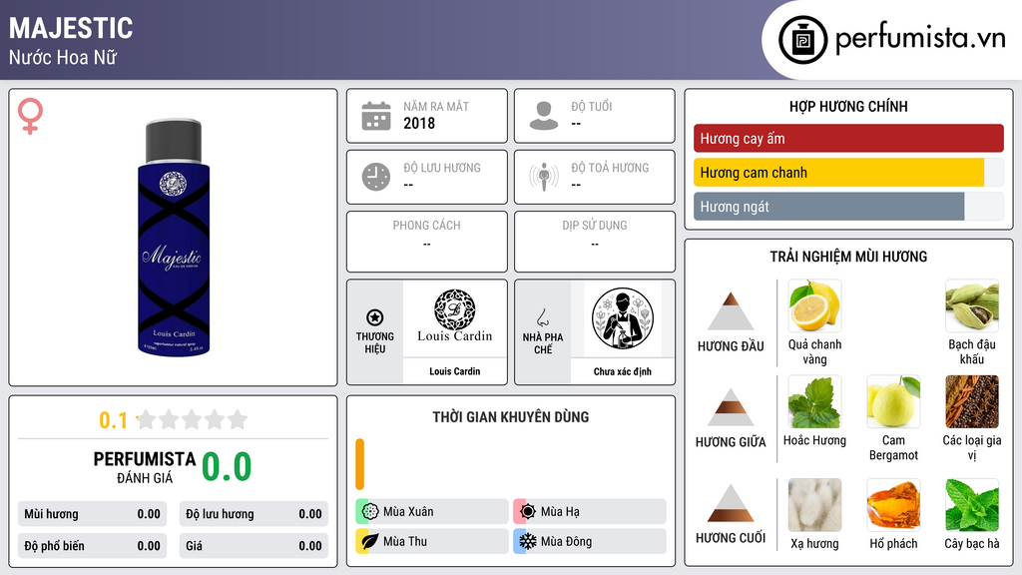Screen dimensions: 1022x575
Task: Click the Phong cách info box
Action: click(427, 242)
